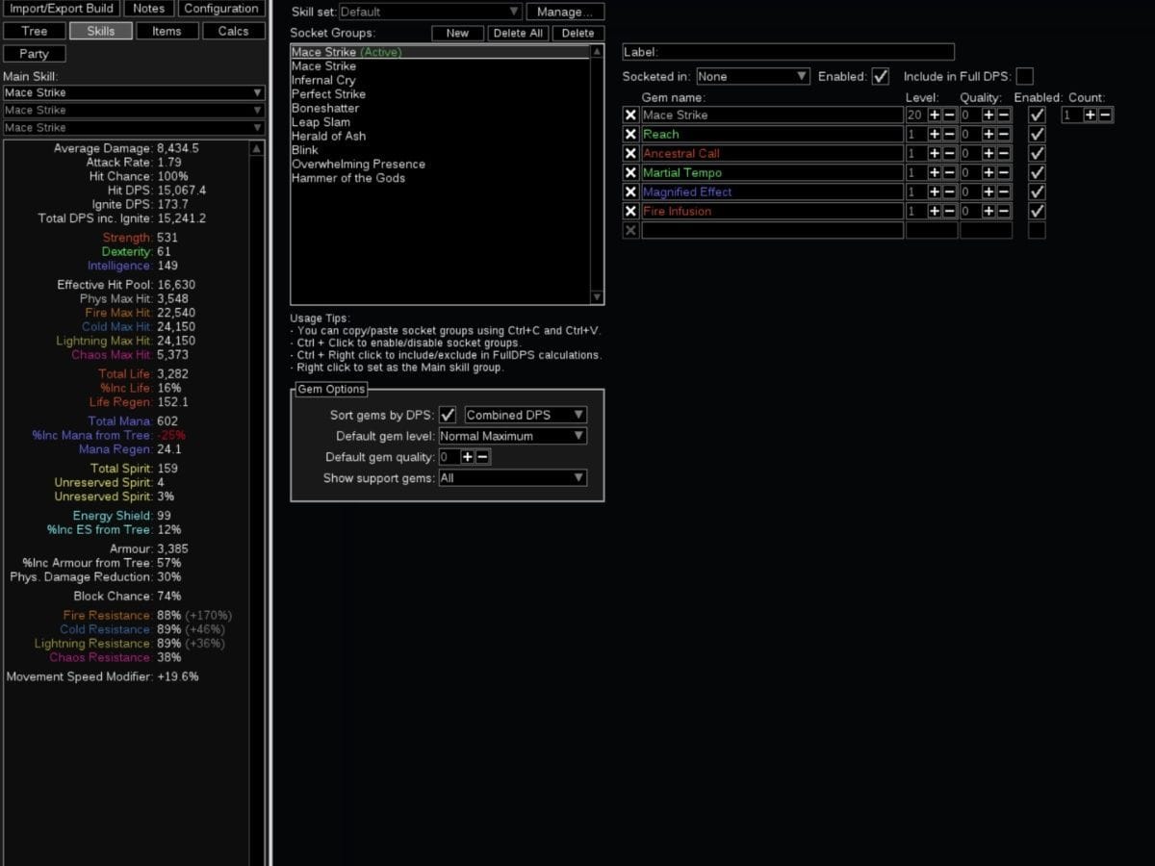The height and width of the screenshot is (866, 1155).
Task: Remove the Fire Infusion gem
Action: (632, 211)
